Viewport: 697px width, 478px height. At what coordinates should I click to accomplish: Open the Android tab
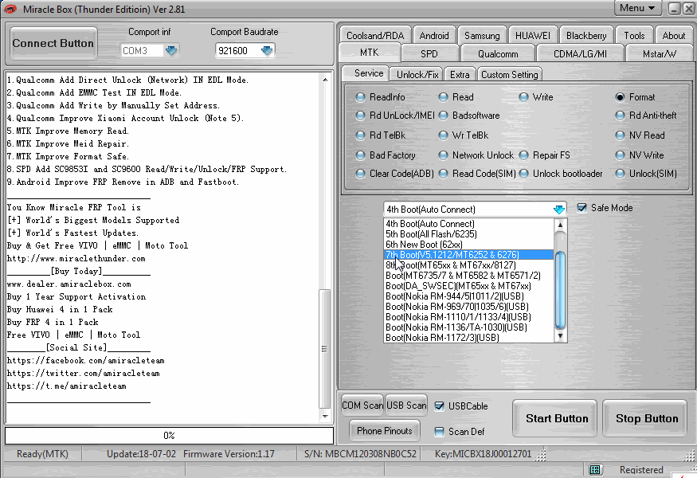434,36
